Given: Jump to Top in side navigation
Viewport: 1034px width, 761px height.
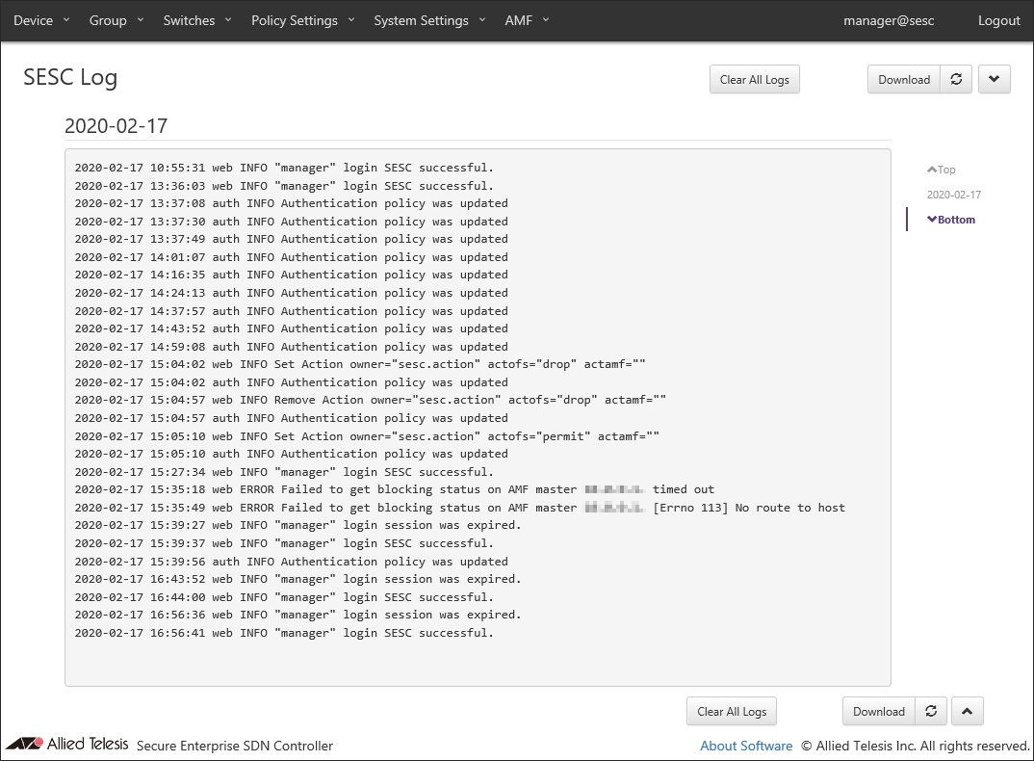Looking at the screenshot, I should coord(943,170).
